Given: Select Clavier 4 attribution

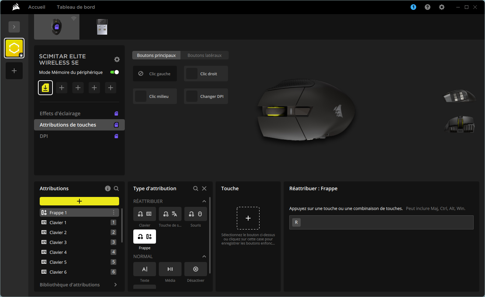Looking at the screenshot, I should click(x=79, y=252).
